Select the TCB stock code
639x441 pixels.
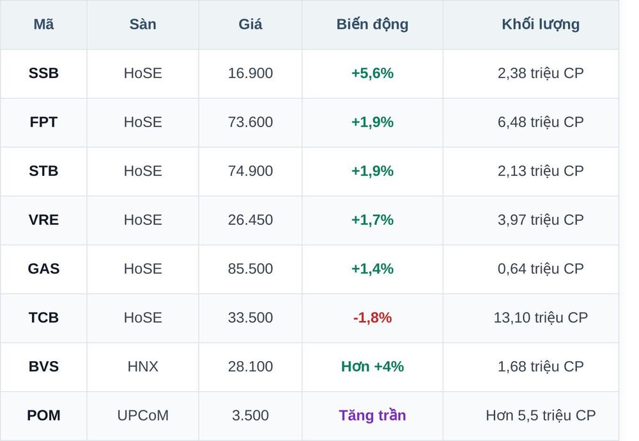coord(43,318)
